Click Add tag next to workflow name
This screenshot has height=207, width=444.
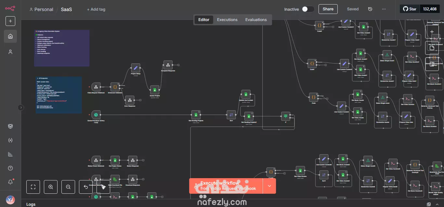[x=96, y=9]
